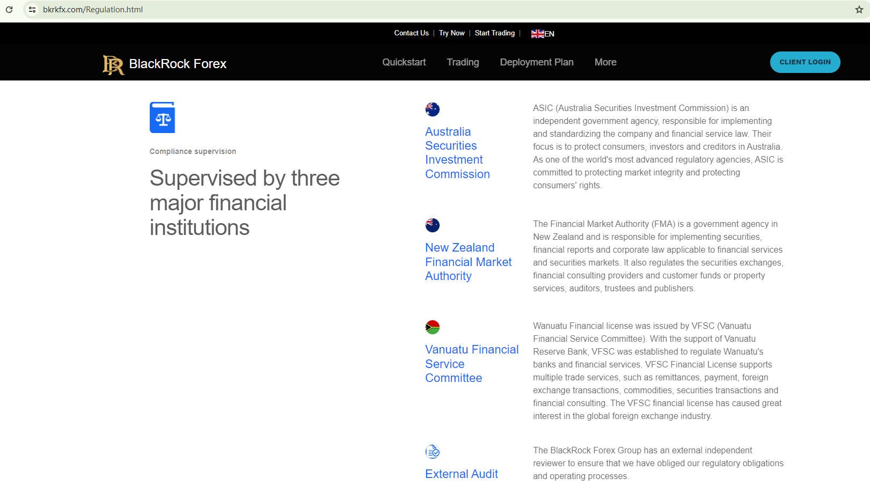Click the 'Compliance supervision' label

coord(193,152)
